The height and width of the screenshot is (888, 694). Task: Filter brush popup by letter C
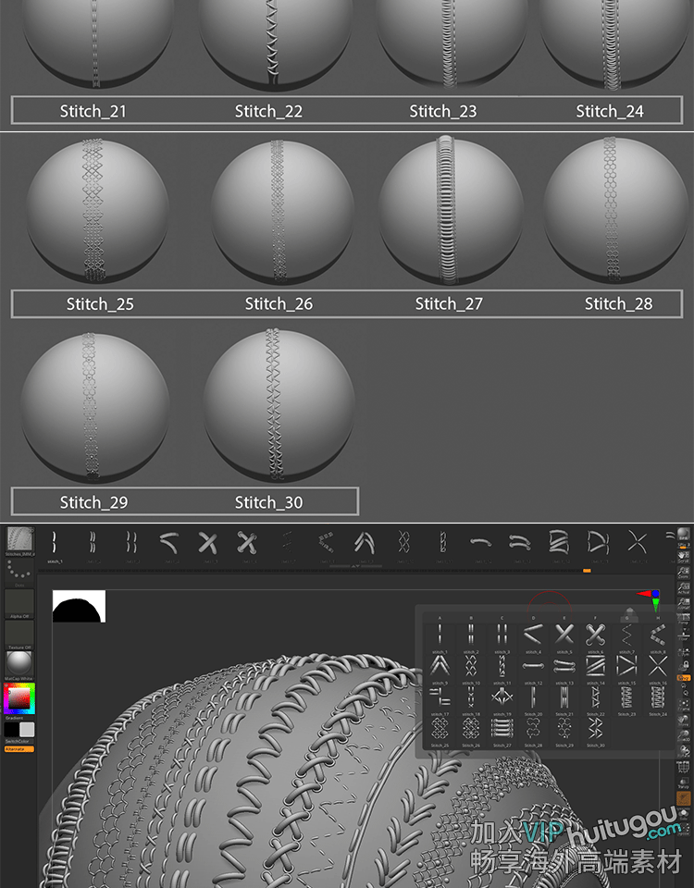[502, 618]
